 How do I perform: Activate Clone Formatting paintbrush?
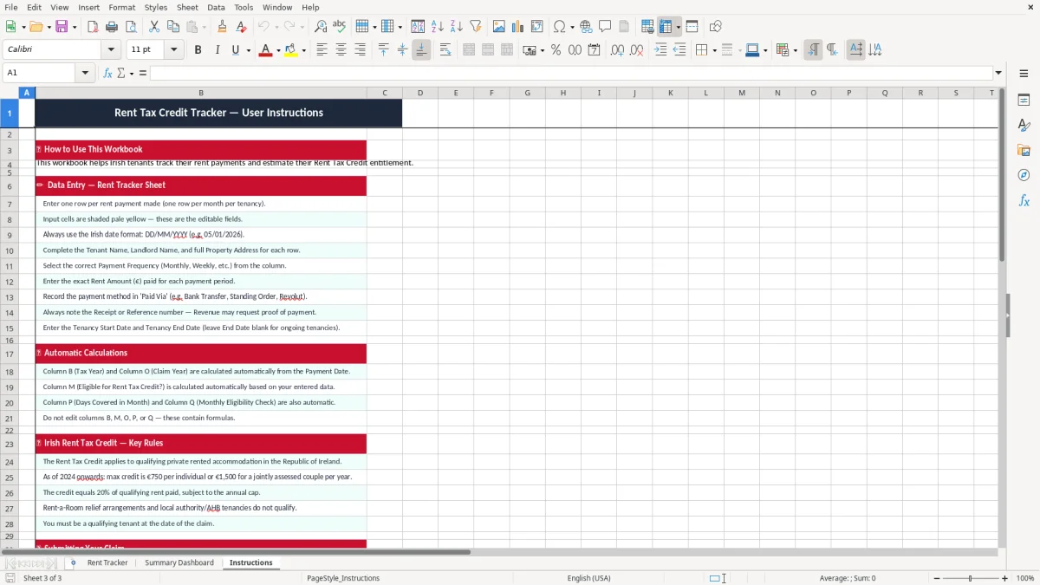click(x=222, y=26)
